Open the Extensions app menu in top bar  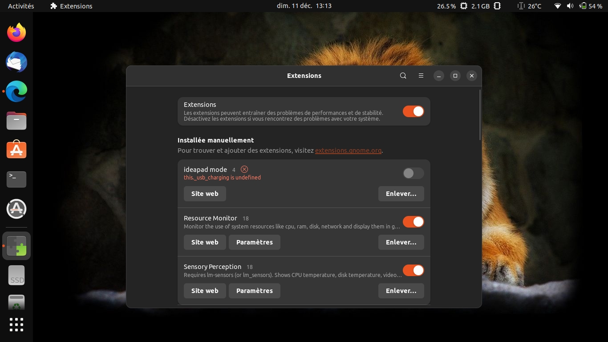point(71,6)
